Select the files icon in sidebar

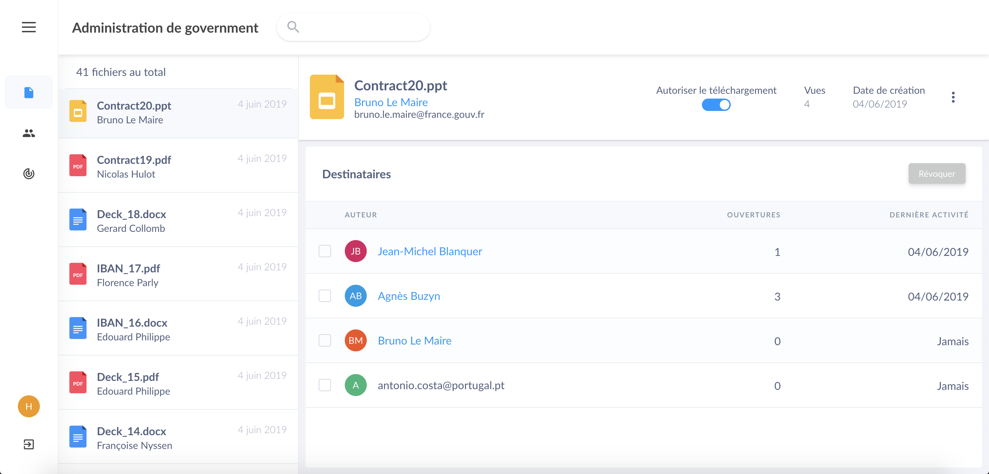click(x=29, y=93)
